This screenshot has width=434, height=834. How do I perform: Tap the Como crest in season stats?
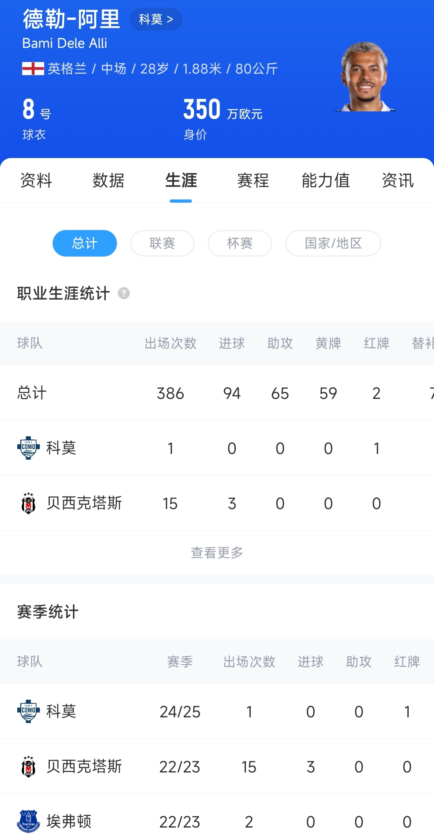(28, 711)
